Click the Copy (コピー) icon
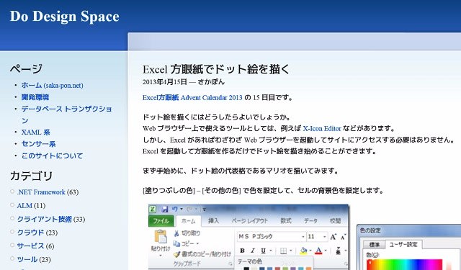 (x=176, y=243)
